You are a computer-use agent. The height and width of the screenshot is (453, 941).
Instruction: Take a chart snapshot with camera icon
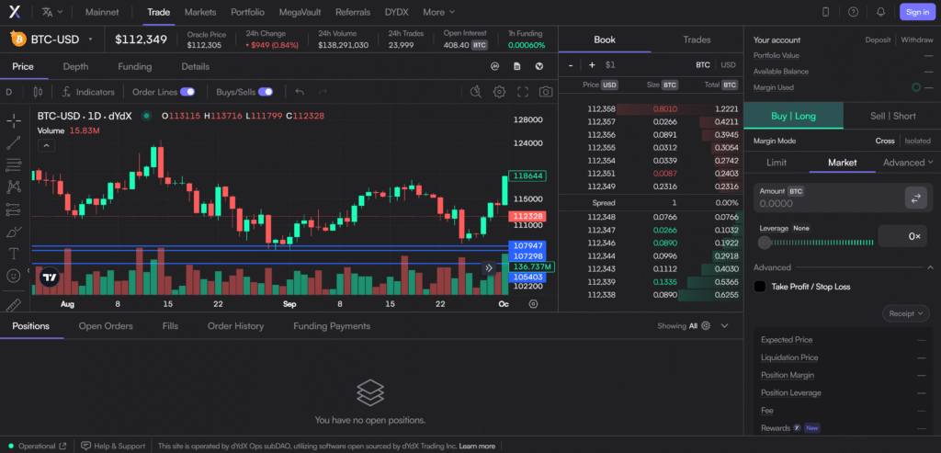pyautogui.click(x=546, y=92)
